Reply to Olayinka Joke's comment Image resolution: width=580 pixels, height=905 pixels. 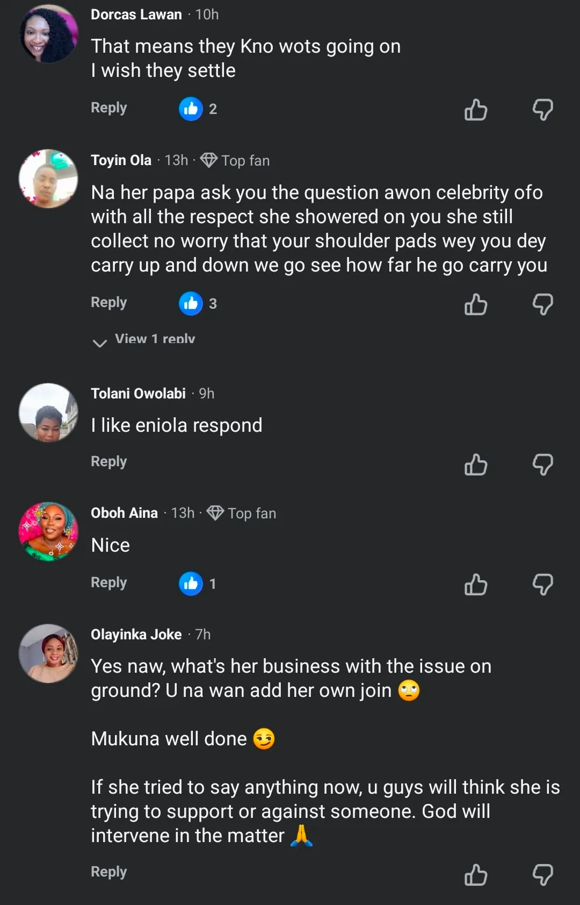point(109,872)
